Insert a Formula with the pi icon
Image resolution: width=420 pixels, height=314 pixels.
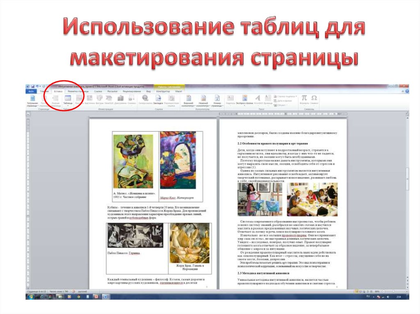pyautogui.click(x=304, y=99)
